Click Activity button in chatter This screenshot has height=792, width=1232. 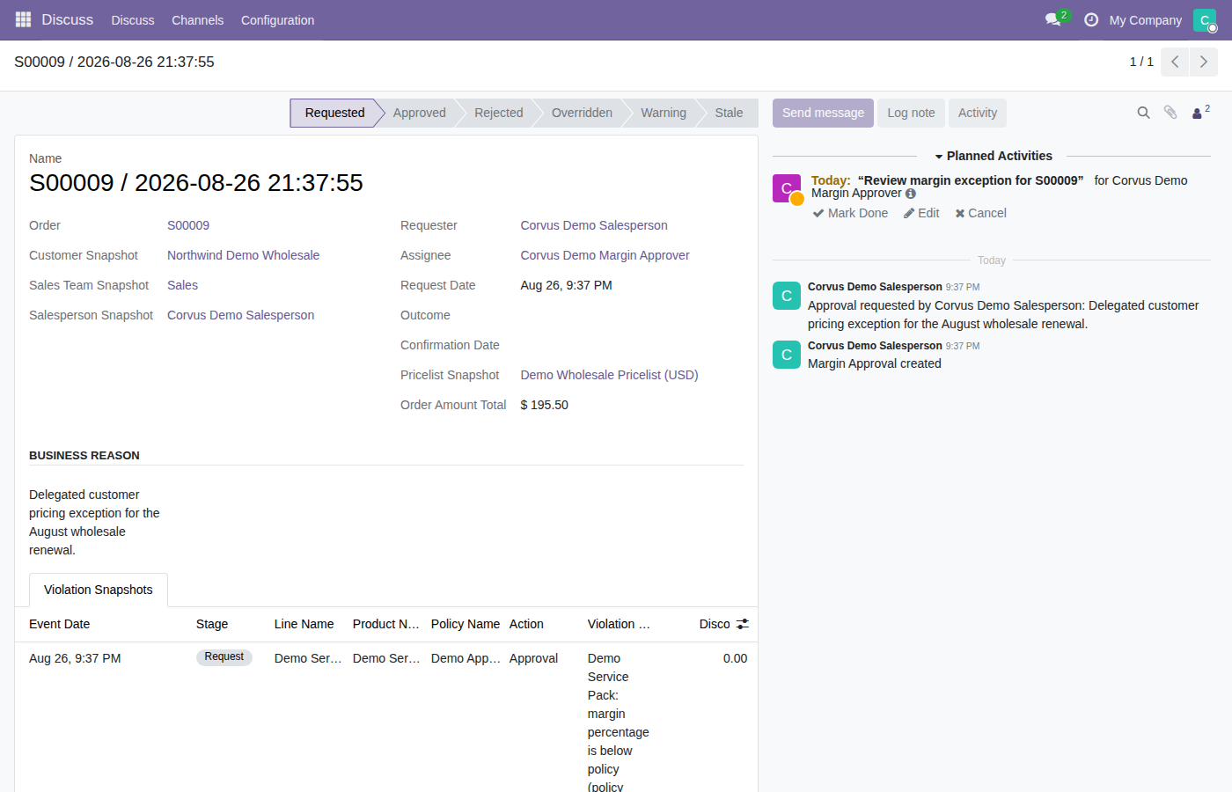[x=978, y=113]
